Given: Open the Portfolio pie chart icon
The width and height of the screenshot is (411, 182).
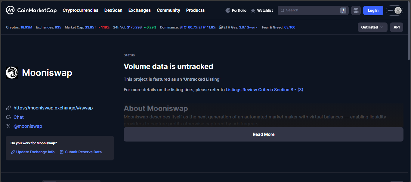Looking at the screenshot, I should pyautogui.click(x=228, y=10).
